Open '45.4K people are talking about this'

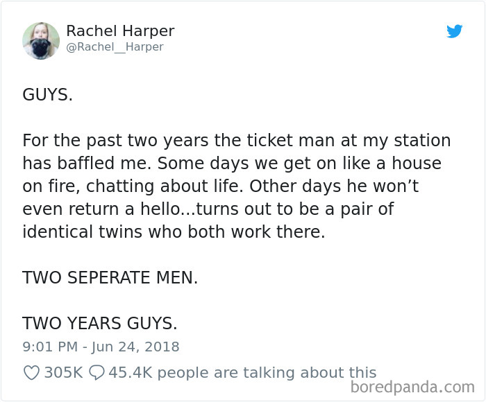click(242, 373)
